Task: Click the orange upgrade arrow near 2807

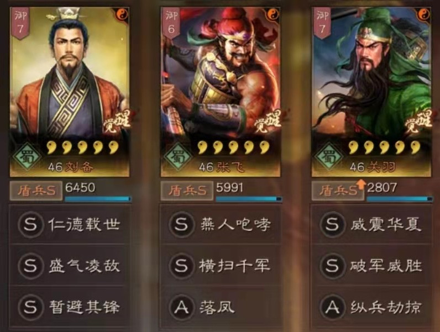Action: (362, 185)
